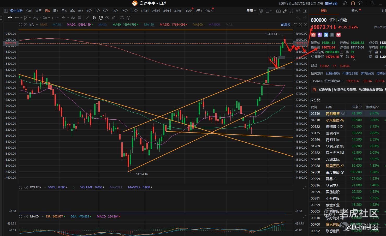Screen dimensions: 386x236
Task: Click 重启行情 restart quotes link
Action: click(x=331, y=3)
